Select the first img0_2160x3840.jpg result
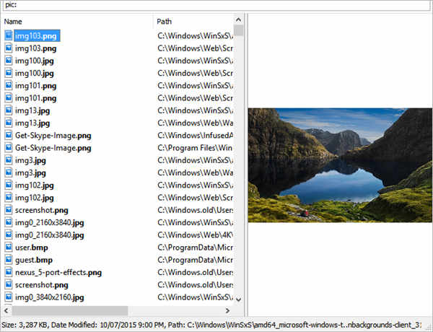433x332 pixels. [x=49, y=222]
